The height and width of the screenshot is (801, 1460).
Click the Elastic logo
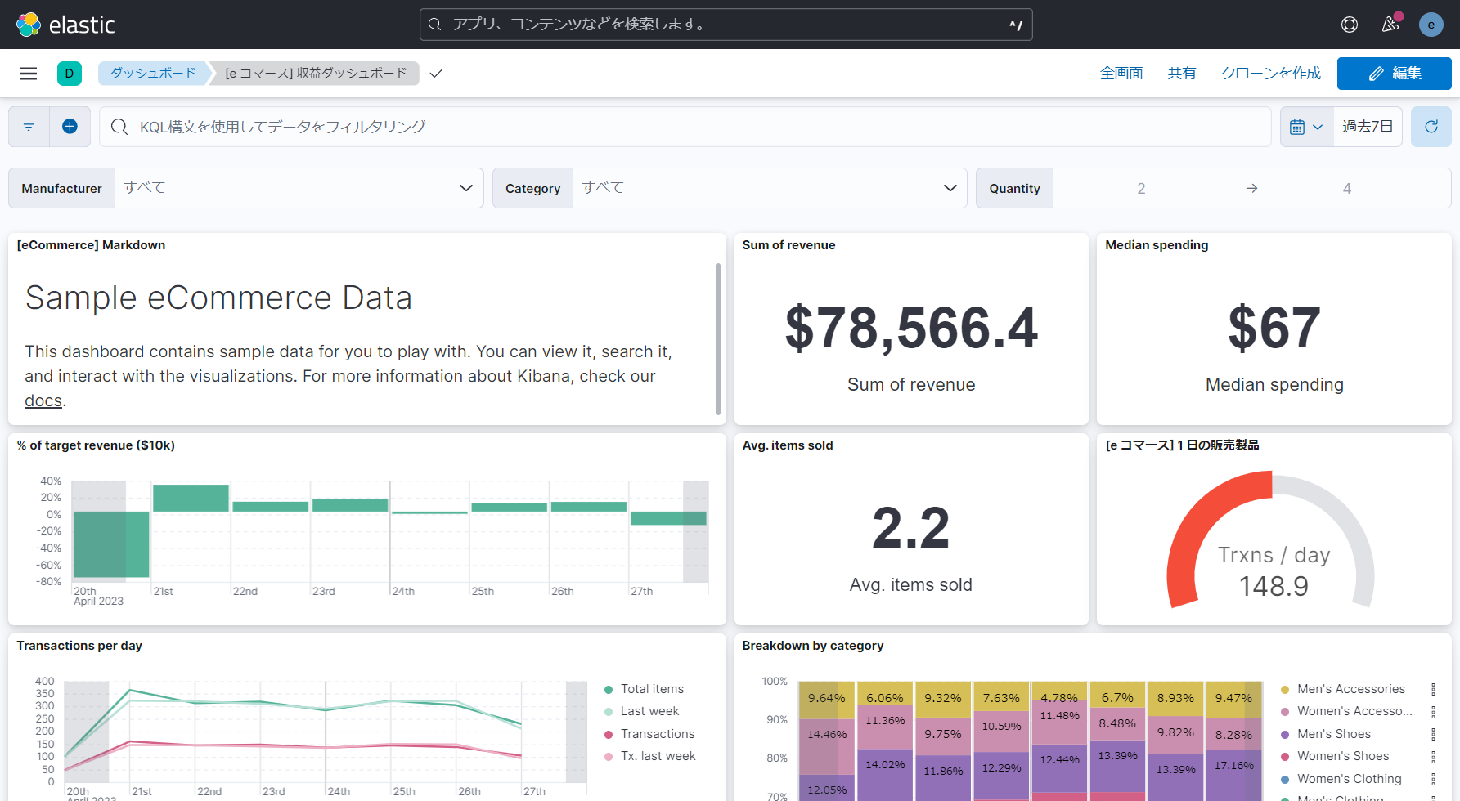65,25
